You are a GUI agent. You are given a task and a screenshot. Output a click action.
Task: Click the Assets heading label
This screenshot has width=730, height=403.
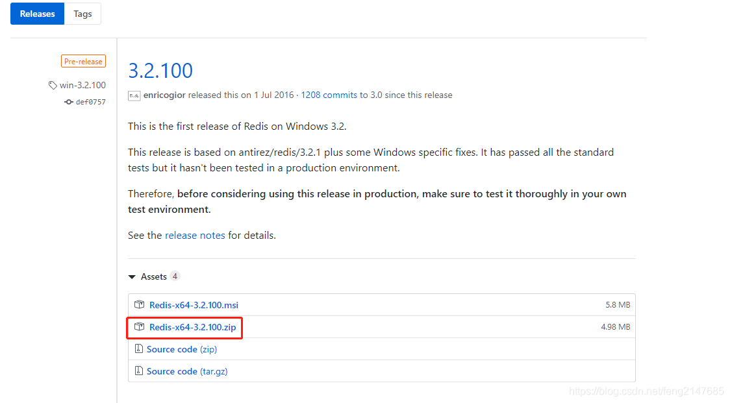click(154, 276)
